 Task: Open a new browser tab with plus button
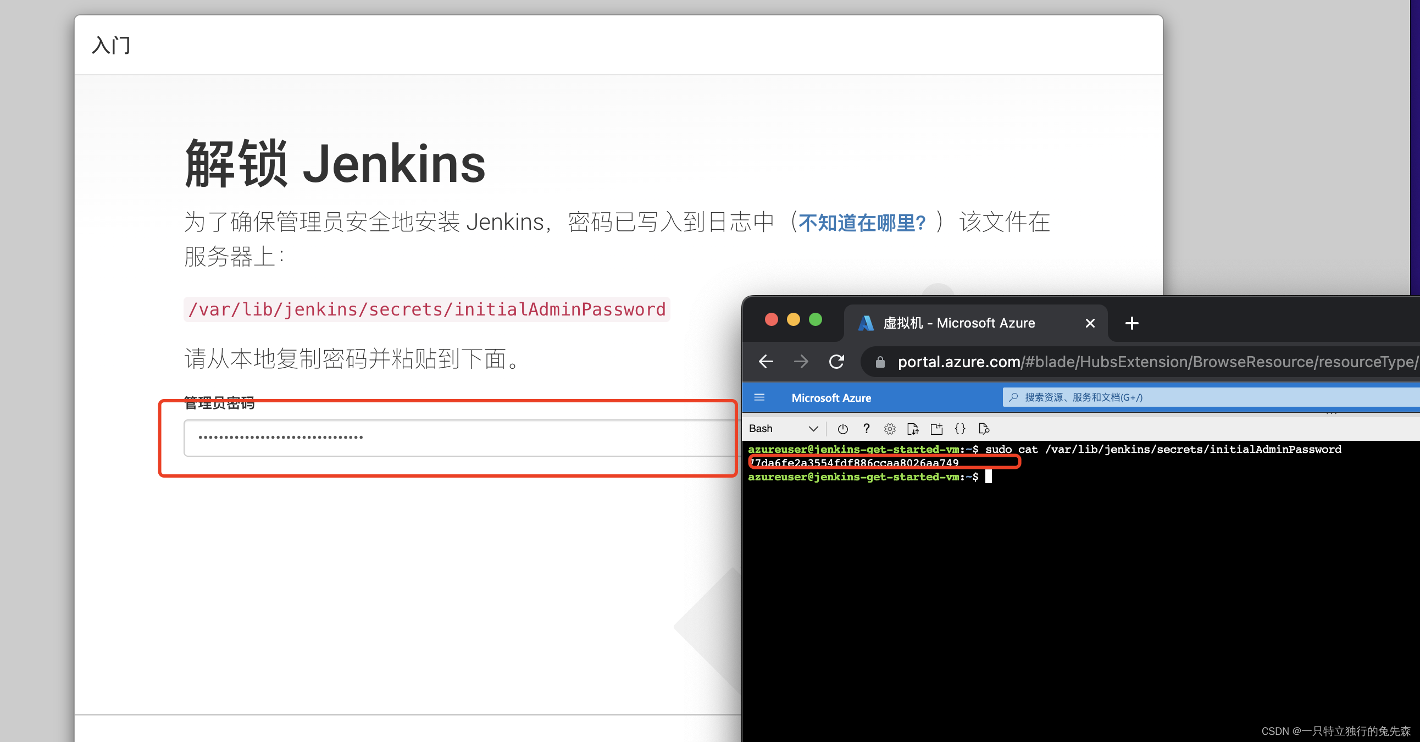point(1131,323)
